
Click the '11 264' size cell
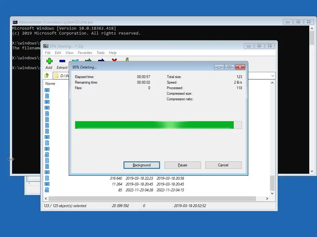click(x=117, y=184)
